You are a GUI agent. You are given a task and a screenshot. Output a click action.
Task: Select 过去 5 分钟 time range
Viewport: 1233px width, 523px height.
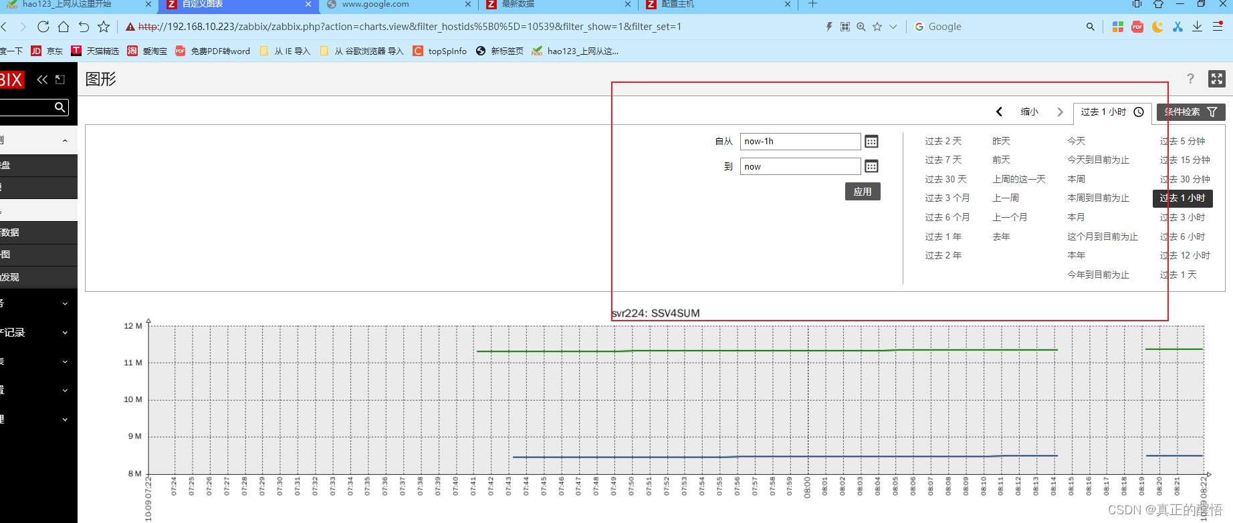(x=1183, y=141)
